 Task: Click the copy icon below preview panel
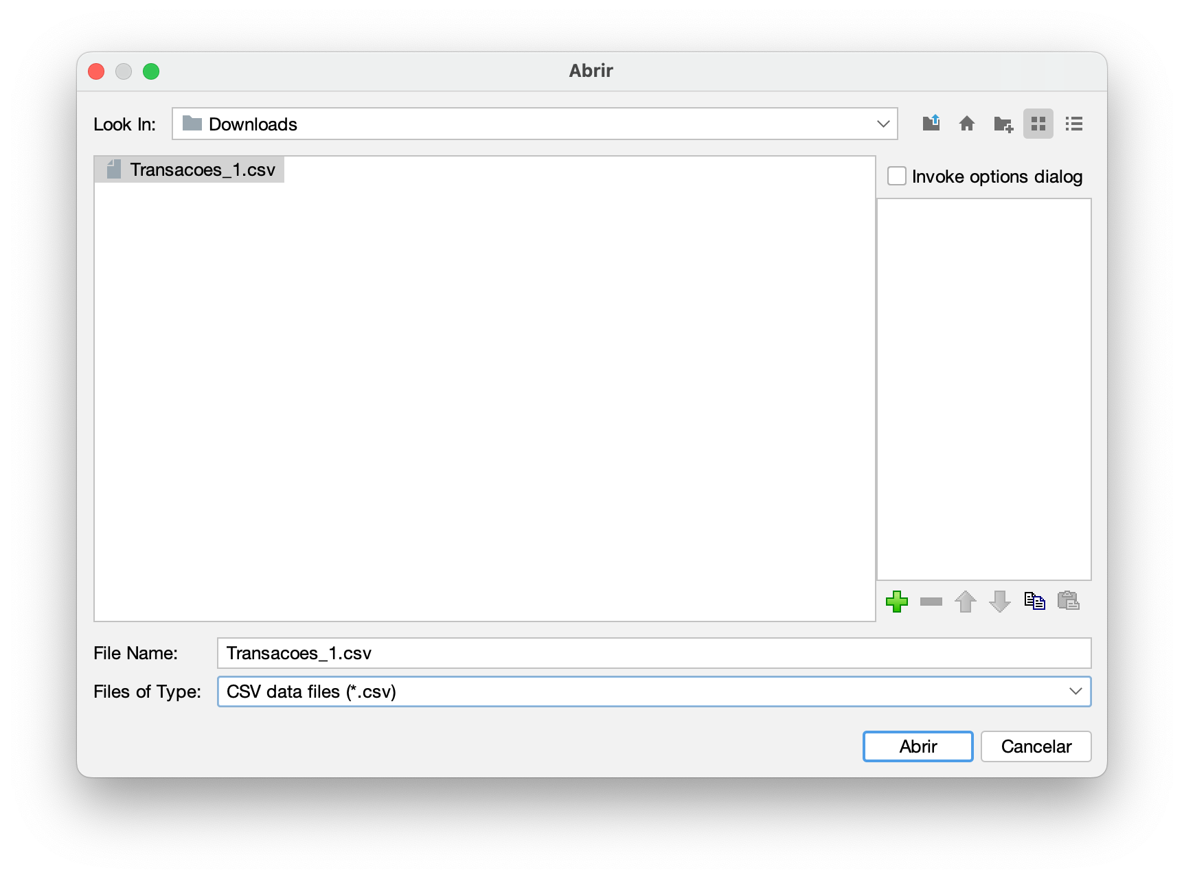point(1034,602)
